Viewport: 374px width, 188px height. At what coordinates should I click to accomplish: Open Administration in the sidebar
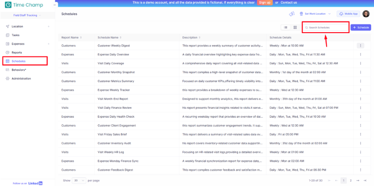[x=21, y=79]
